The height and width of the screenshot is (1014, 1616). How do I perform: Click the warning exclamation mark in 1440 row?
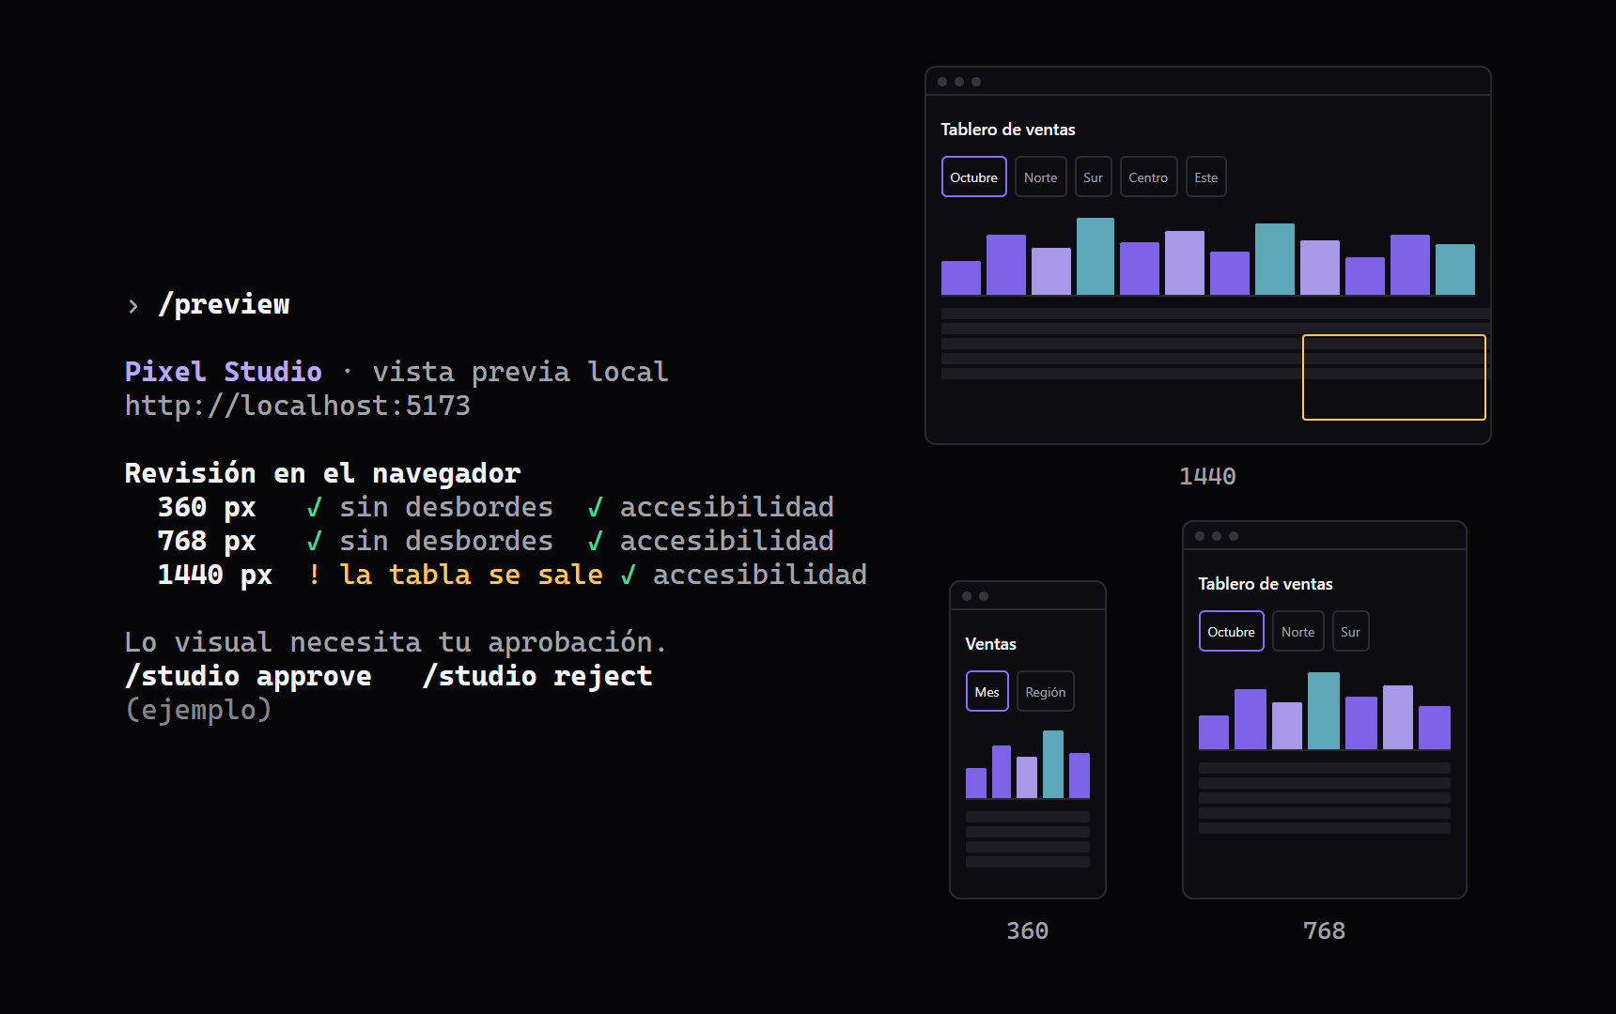(x=315, y=575)
